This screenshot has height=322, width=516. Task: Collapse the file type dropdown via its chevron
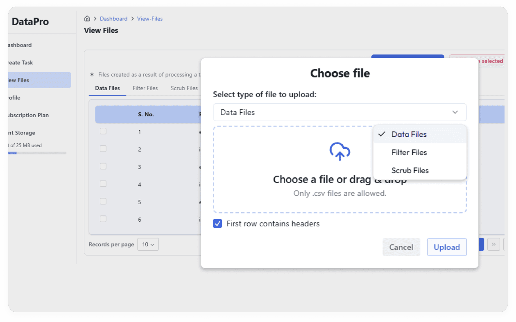point(455,112)
